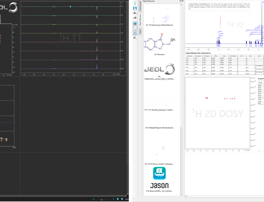Image resolution: width=264 pixels, height=202 pixels.
Task: Select the #3 Structure thumbnail
Action: [x=161, y=43]
